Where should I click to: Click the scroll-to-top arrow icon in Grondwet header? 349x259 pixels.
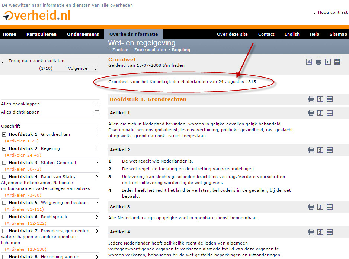[x=309, y=62]
